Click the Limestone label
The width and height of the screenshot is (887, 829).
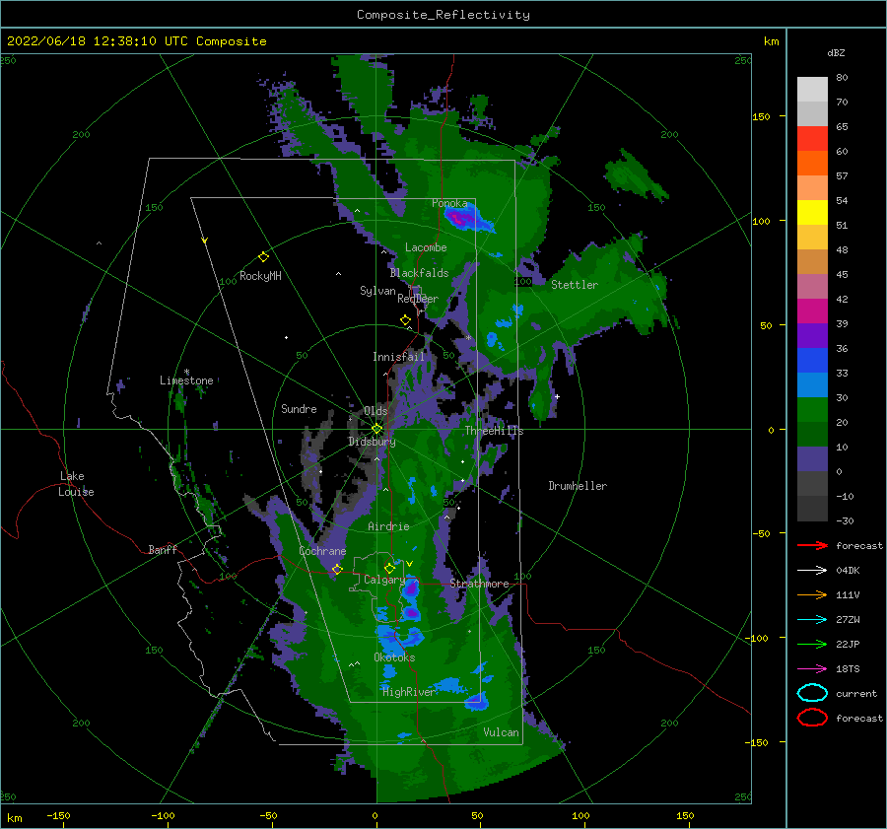[x=186, y=380]
